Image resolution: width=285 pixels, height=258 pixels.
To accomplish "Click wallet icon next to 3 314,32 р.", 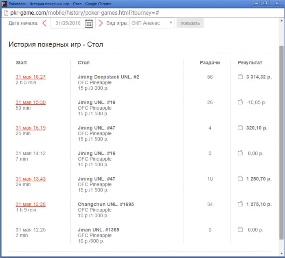I will (x=240, y=77).
